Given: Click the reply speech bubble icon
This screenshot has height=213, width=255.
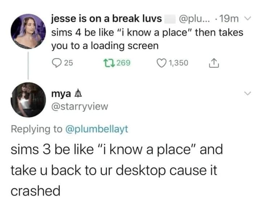Looking at the screenshot, I should click(x=57, y=63).
